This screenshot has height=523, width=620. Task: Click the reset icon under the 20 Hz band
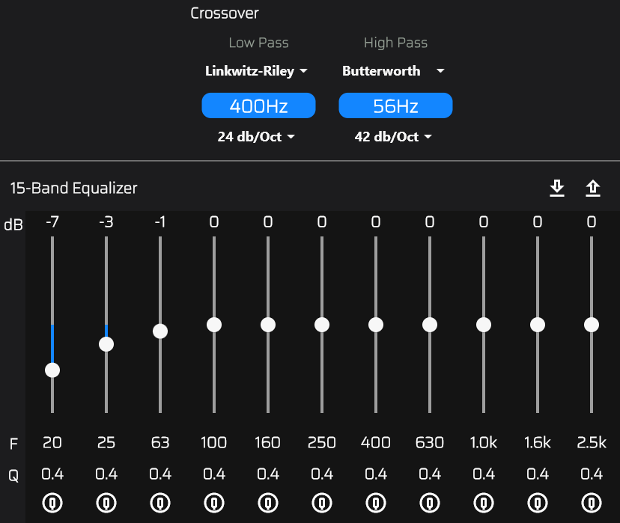pyautogui.click(x=52, y=502)
